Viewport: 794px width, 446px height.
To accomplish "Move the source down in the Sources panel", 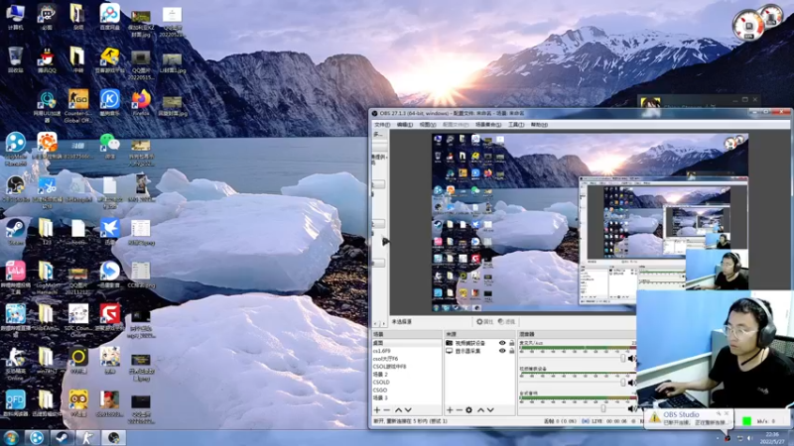I will (490, 410).
